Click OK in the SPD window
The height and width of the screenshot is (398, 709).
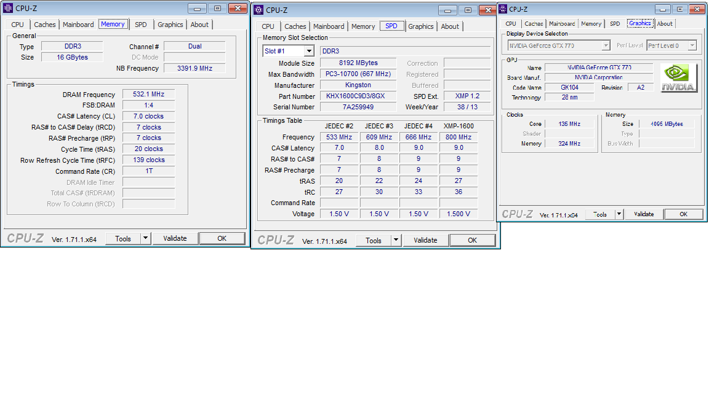pyautogui.click(x=473, y=240)
